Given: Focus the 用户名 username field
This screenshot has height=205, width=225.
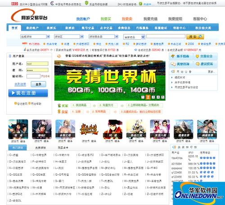Looking at the screenshot, I should [37, 64].
